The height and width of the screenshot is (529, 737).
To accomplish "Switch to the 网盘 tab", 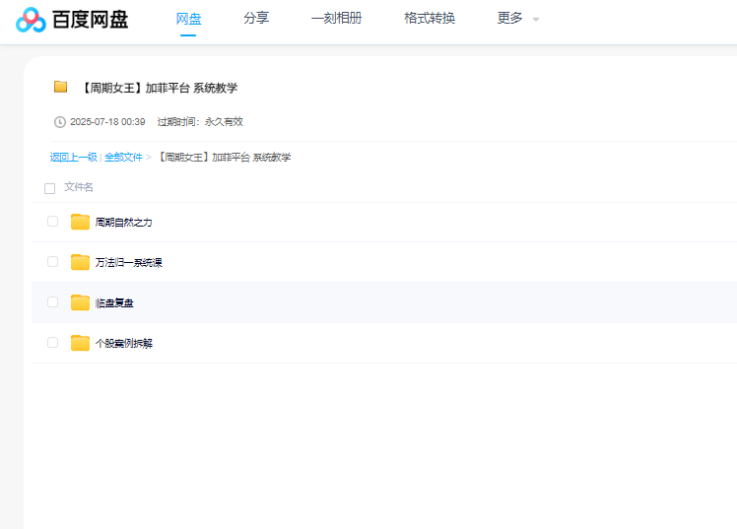I will tap(188, 19).
